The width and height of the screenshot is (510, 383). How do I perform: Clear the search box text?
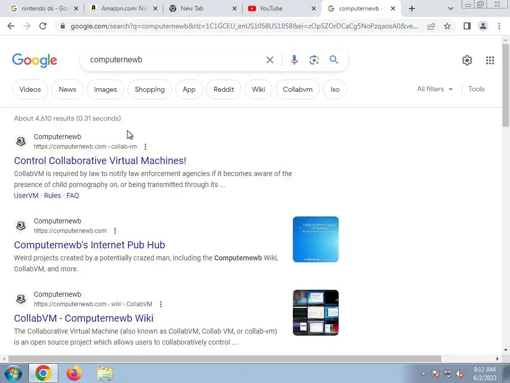point(269,60)
